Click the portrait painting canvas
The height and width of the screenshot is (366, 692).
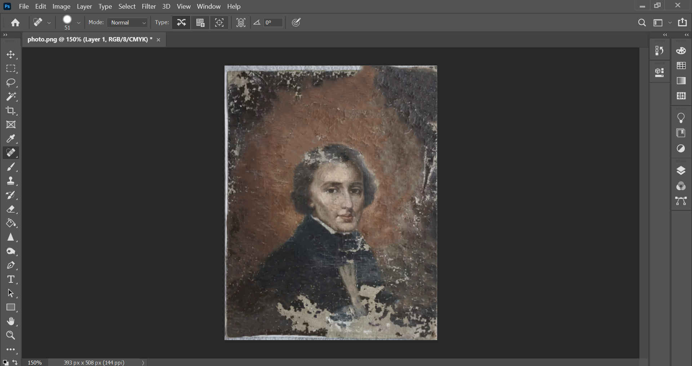click(x=331, y=203)
